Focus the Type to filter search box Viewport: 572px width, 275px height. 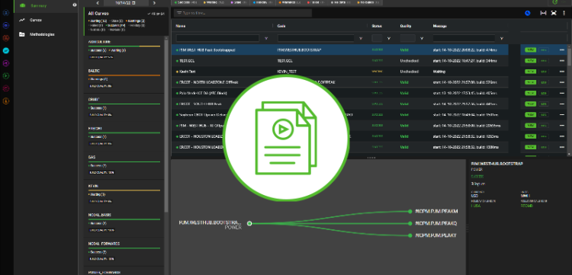243,13
